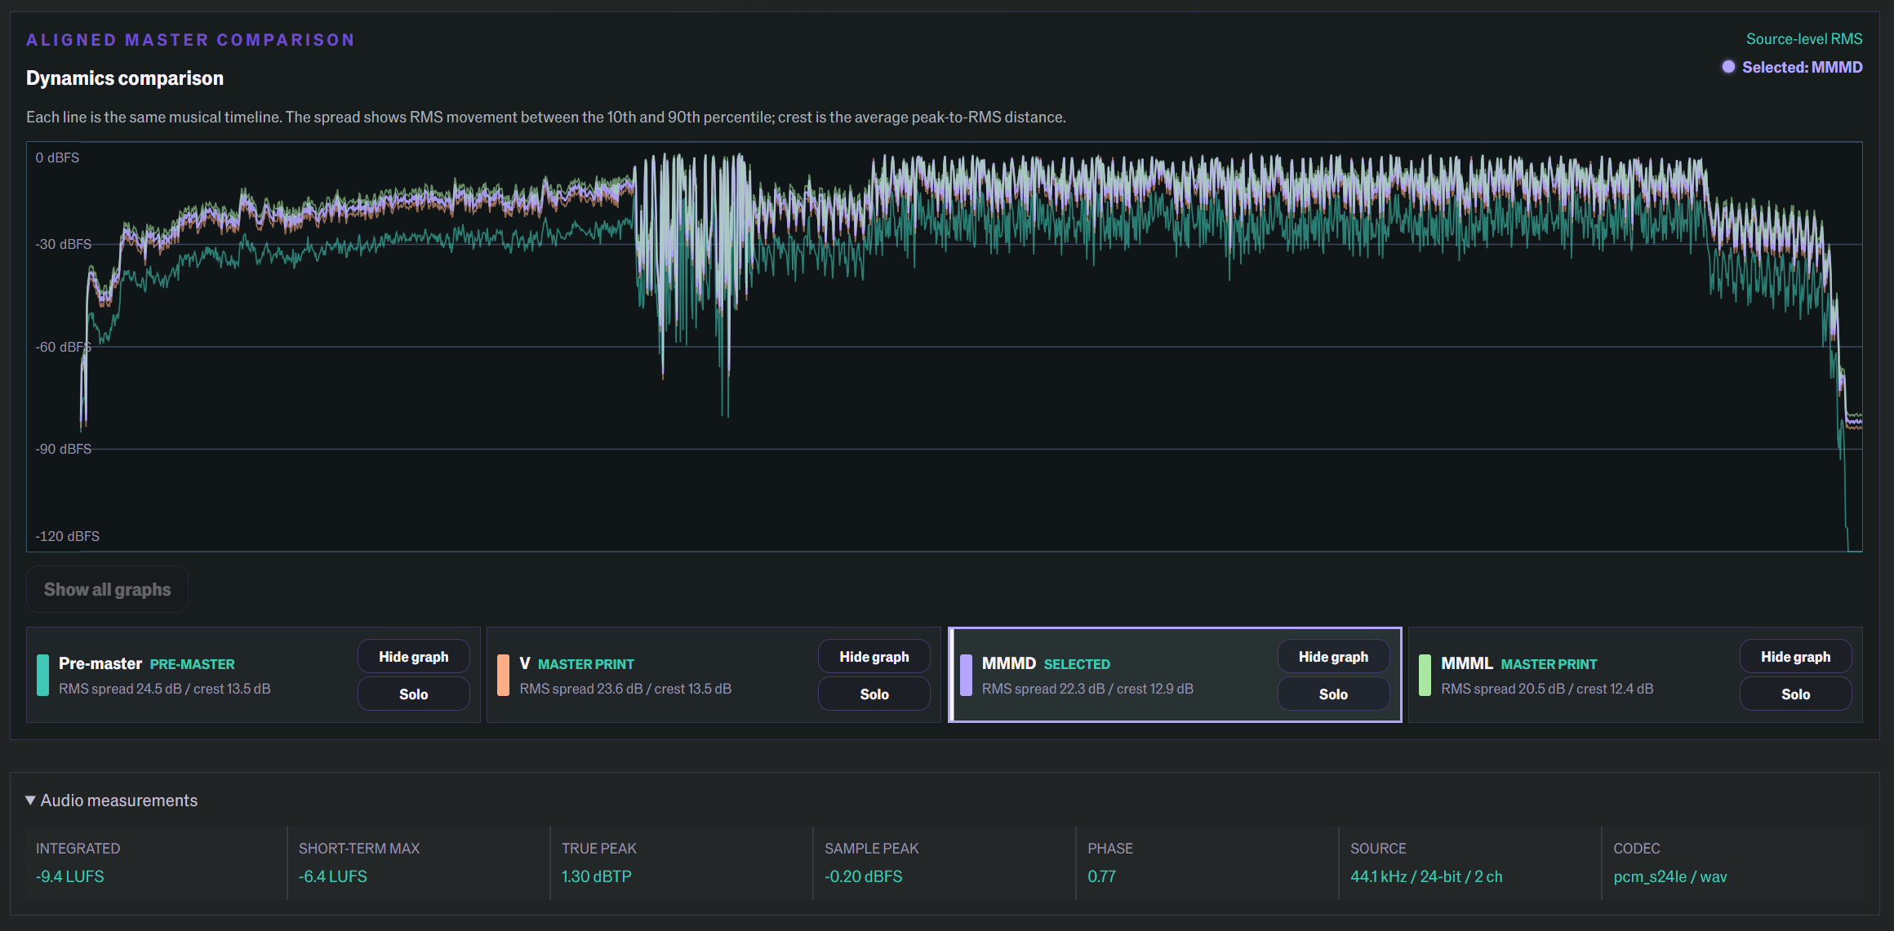The height and width of the screenshot is (931, 1894).
Task: Click the purple MMMD color swatch
Action: coord(967,675)
